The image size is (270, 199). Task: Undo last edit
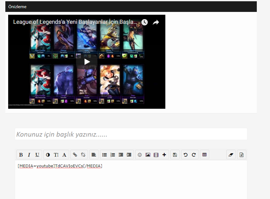(185, 155)
